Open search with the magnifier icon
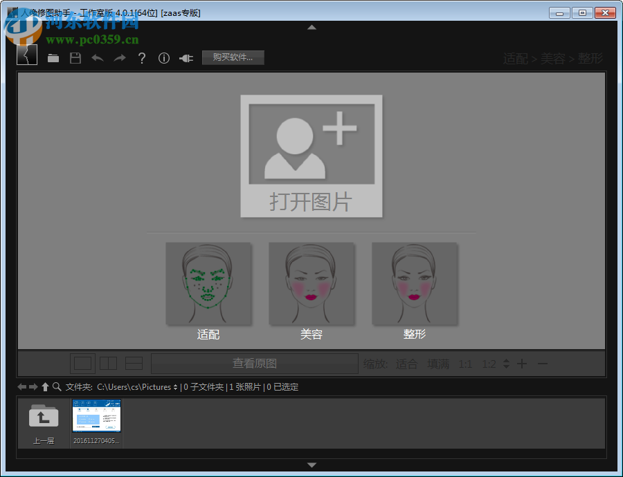 click(57, 387)
